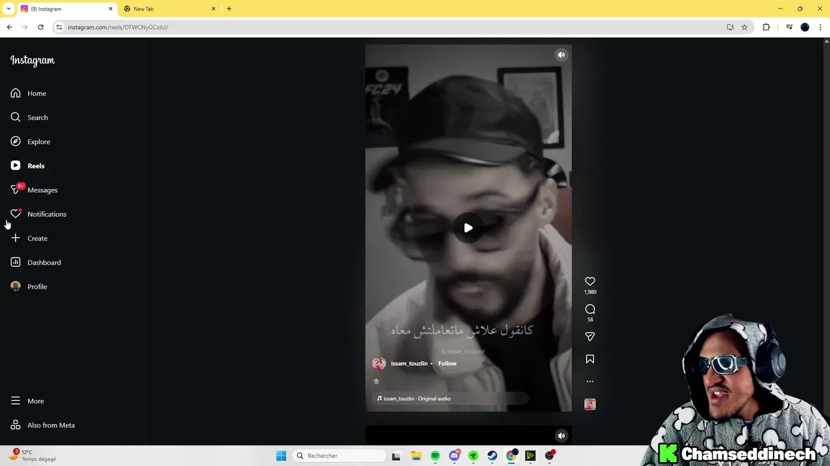Click Create in the sidebar

29,238
